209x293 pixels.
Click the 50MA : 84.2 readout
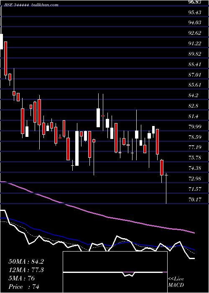click(26, 262)
